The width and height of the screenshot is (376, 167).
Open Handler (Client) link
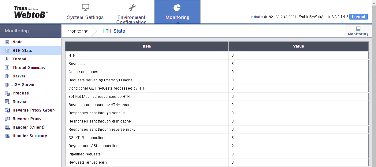28,127
